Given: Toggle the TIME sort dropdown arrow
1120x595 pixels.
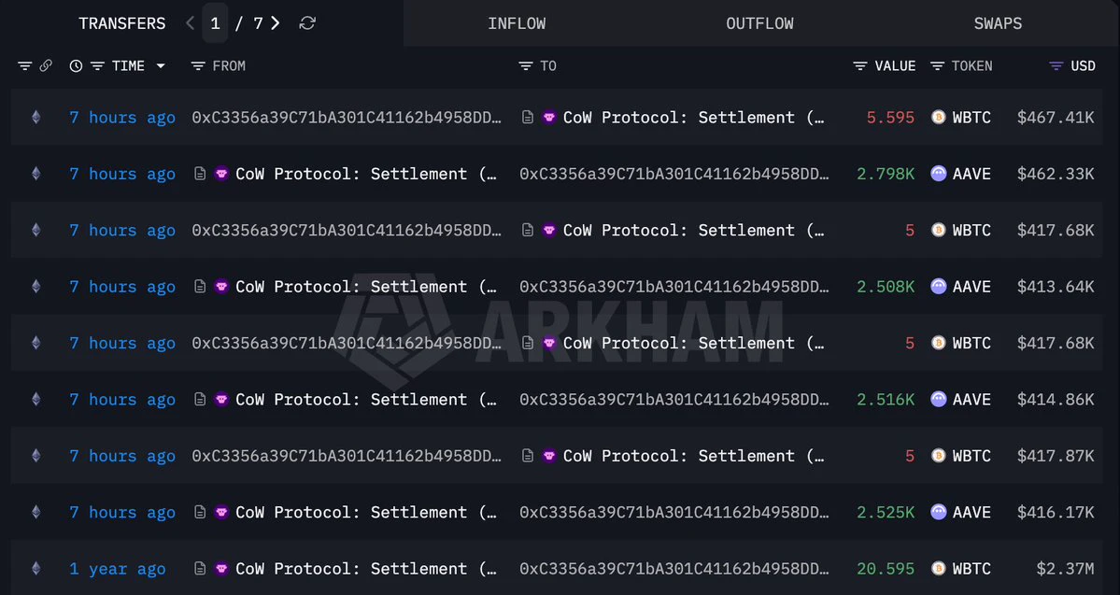Looking at the screenshot, I should pos(161,65).
